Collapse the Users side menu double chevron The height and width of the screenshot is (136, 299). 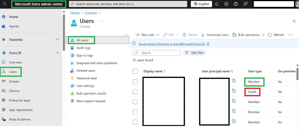[x=126, y=35]
